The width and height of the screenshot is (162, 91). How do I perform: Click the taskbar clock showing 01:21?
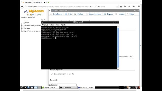pyautogui.click(x=132, y=87)
